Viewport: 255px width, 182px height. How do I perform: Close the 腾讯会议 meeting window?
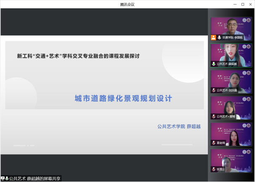tap(250, 4)
